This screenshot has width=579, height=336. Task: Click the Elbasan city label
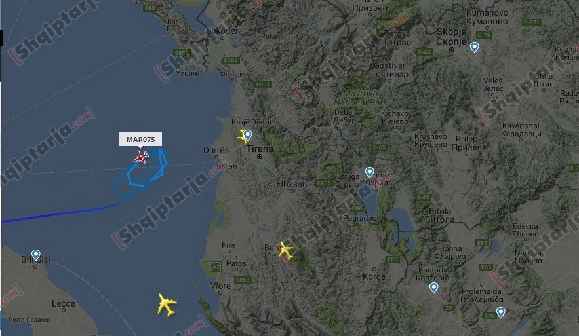pyautogui.click(x=291, y=184)
